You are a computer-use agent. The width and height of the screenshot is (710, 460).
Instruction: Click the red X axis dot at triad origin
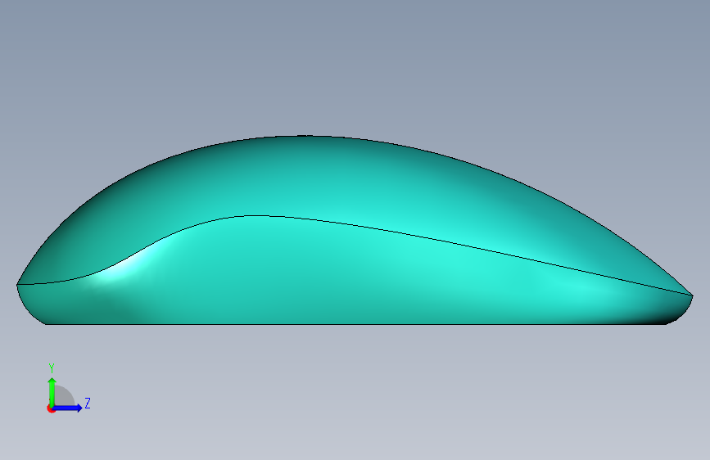click(x=50, y=409)
